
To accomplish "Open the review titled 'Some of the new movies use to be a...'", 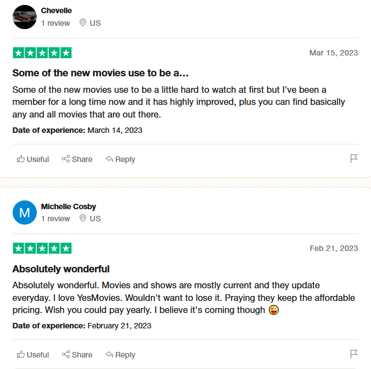I will (x=100, y=73).
